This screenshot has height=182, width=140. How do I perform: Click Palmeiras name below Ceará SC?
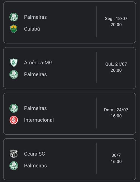click(35, 166)
